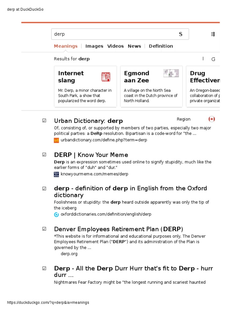Switch to the Meanings tab
The image size is (241, 321).
coord(66,46)
